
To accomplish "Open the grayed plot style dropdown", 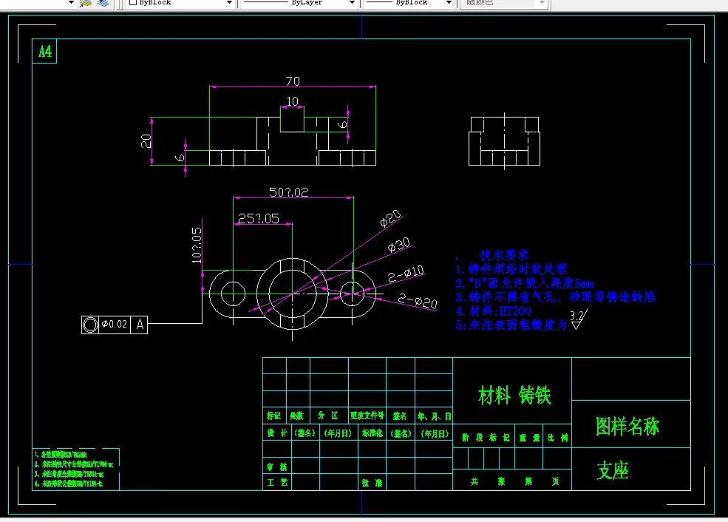I will [542, 3].
